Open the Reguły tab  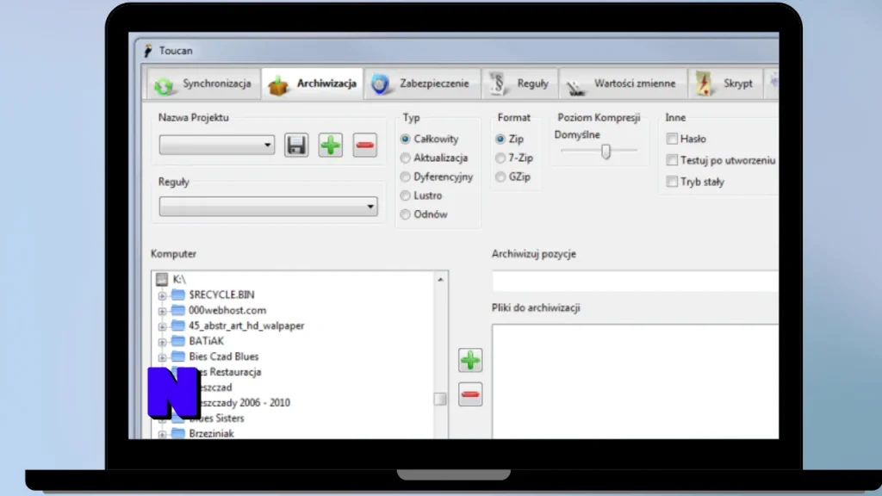519,84
